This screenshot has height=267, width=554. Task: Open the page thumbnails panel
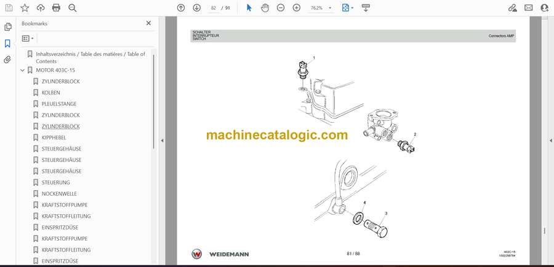click(8, 27)
